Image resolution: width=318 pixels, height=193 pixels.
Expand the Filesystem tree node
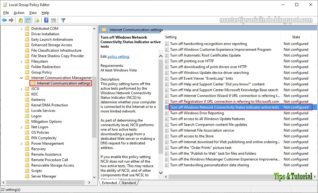pyautogui.click(x=21, y=61)
